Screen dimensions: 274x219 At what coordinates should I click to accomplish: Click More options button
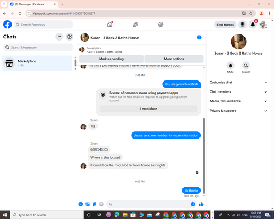174,59
